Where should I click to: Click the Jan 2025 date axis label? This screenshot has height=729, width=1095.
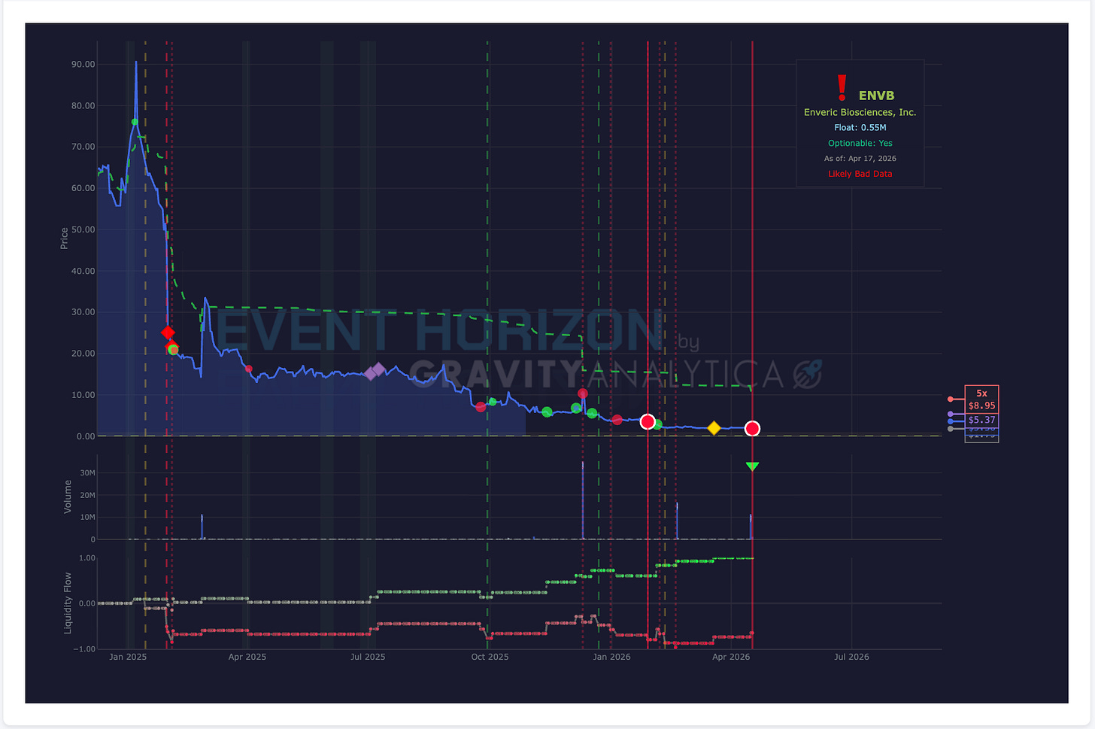pos(128,657)
